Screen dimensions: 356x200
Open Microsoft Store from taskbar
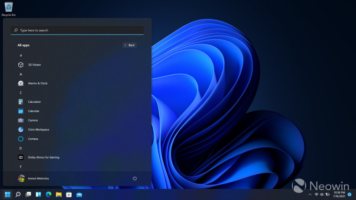tap(69, 194)
